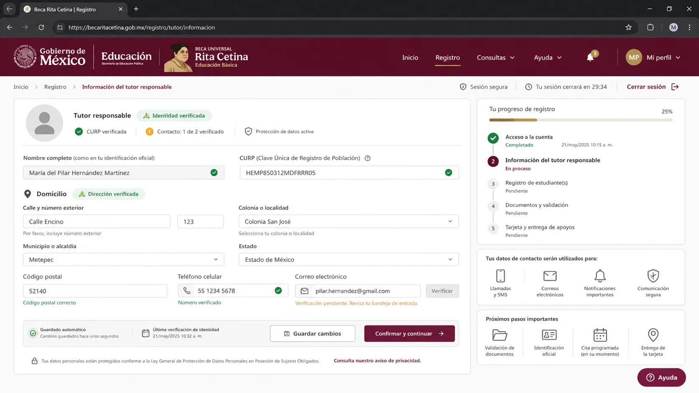Screen dimensions: 699x393
Task: Click the Identidad verificada badge
Action: (174, 116)
